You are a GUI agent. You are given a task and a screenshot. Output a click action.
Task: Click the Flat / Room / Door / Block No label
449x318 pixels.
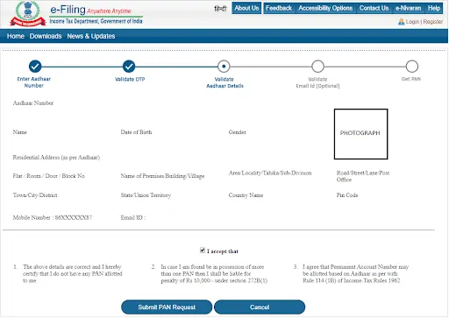click(49, 176)
